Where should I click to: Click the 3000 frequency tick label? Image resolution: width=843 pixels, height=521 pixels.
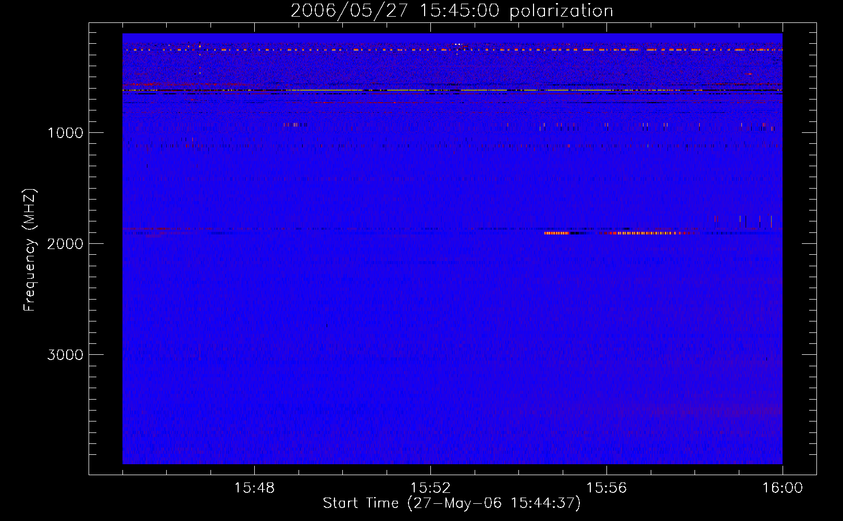click(x=65, y=355)
